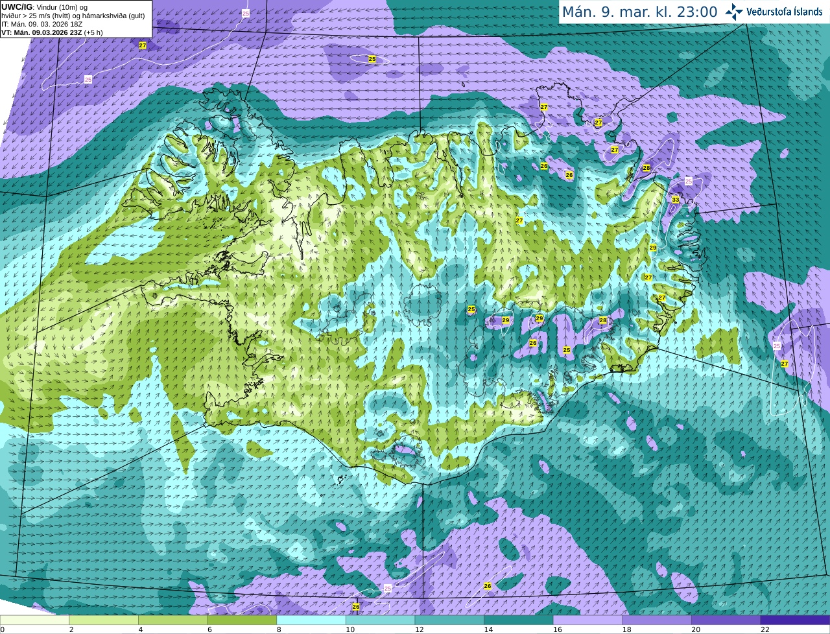This screenshot has height=634, width=830.
Task: Pick the 4–6 m/s light green legend swatch
Action: [173, 620]
